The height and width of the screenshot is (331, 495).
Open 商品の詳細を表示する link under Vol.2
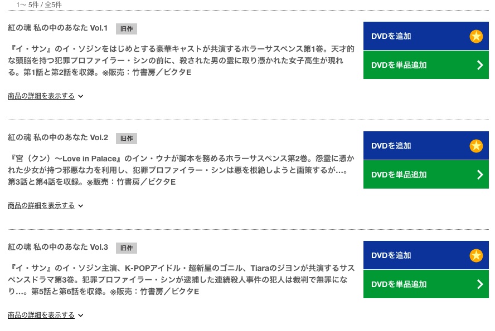click(41, 205)
